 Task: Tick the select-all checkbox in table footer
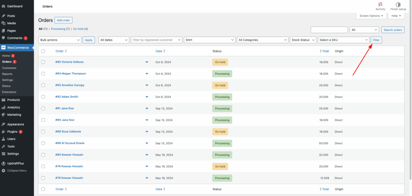(43, 189)
